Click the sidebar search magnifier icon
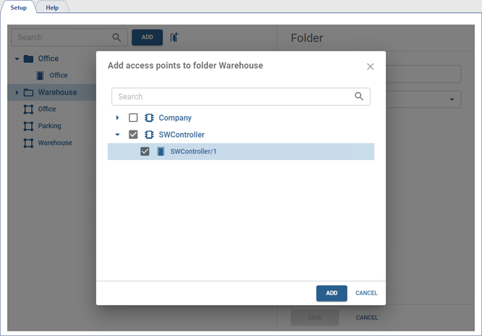Viewport: 482px width, 336px height. point(116,37)
